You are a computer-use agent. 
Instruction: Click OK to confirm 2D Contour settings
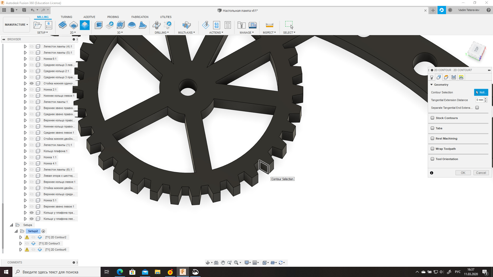click(463, 173)
